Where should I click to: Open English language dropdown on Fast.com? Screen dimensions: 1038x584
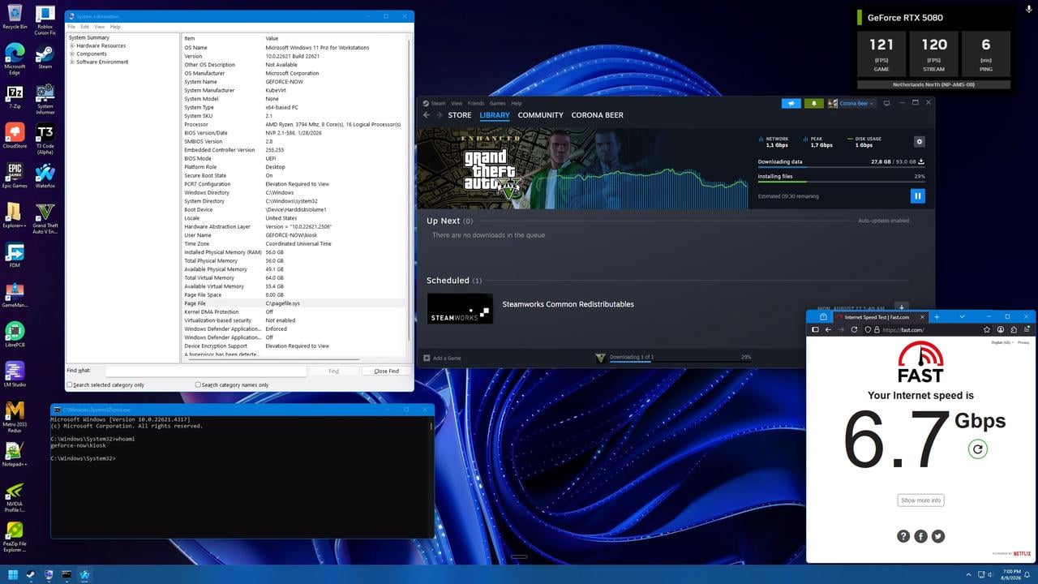coord(1002,342)
